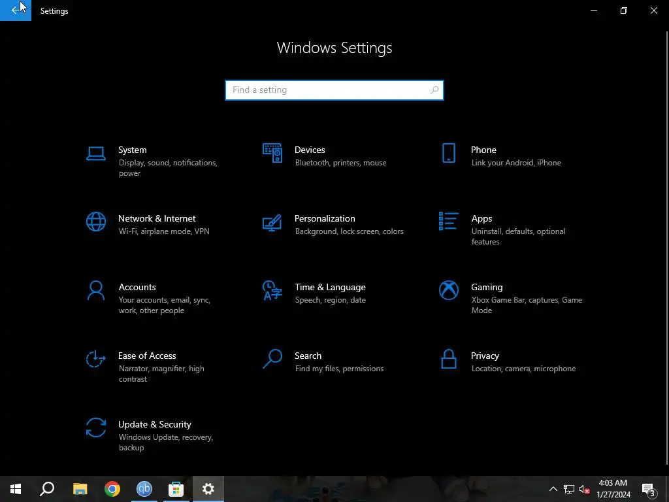Open the Phone settings icon
Screen dimensions: 669x502
448,153
